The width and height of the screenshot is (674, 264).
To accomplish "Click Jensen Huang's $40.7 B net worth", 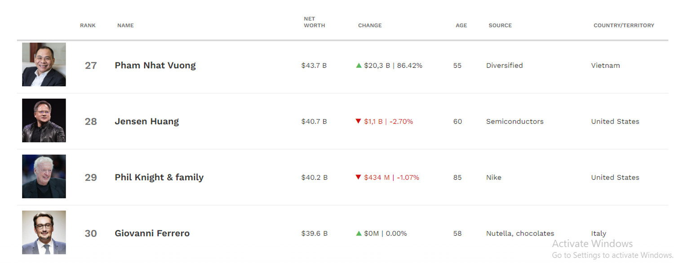I will tap(314, 121).
